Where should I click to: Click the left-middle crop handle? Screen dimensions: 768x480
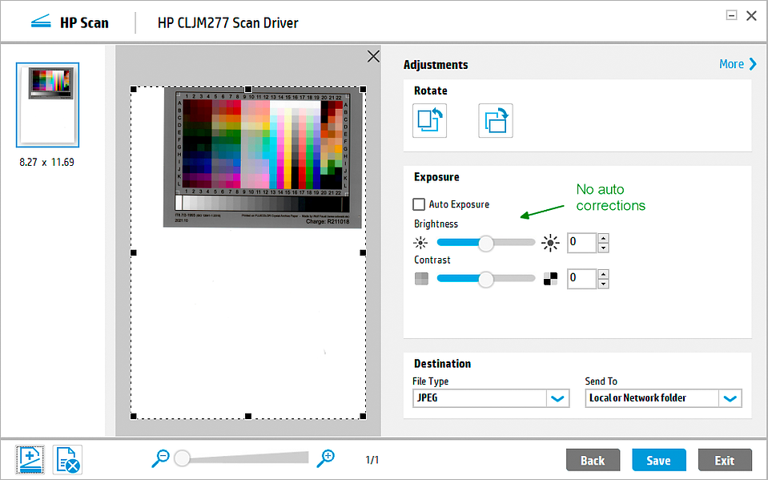tap(133, 252)
